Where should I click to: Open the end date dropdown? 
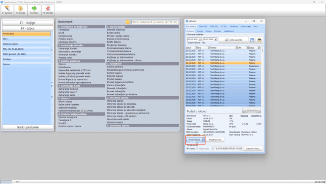[x=215, y=39]
